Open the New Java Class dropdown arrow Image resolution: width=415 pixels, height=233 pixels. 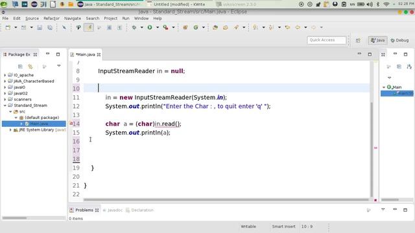[203, 27]
